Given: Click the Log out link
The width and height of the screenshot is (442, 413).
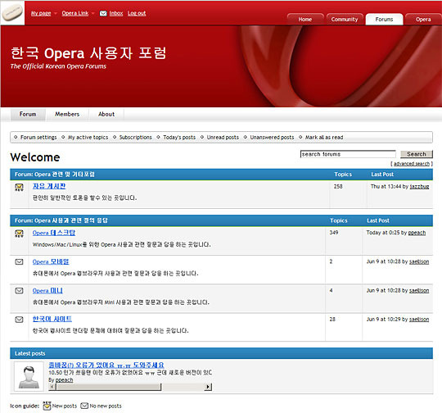Looking at the screenshot, I should 137,13.
